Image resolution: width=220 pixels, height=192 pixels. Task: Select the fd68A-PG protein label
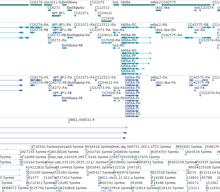[133, 114]
